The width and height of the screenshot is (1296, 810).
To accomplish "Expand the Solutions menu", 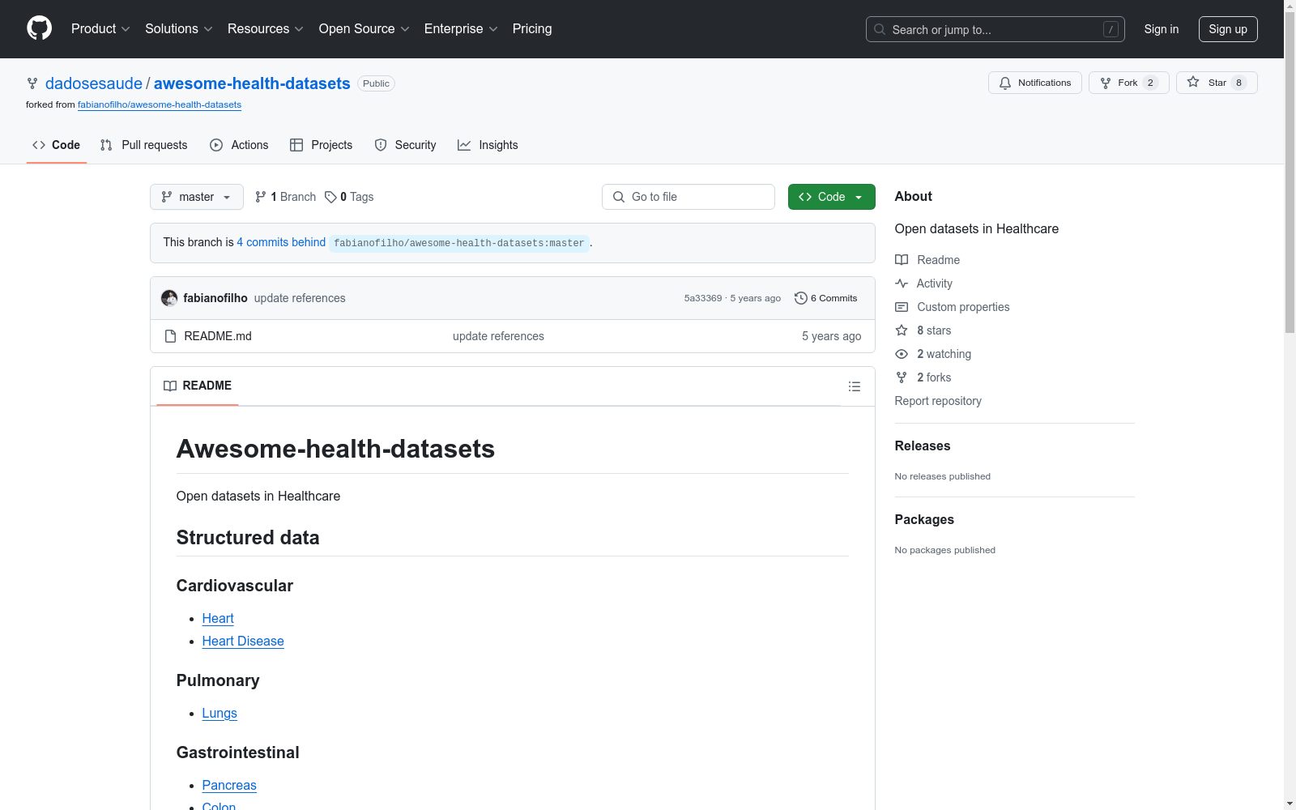I will pos(179,28).
